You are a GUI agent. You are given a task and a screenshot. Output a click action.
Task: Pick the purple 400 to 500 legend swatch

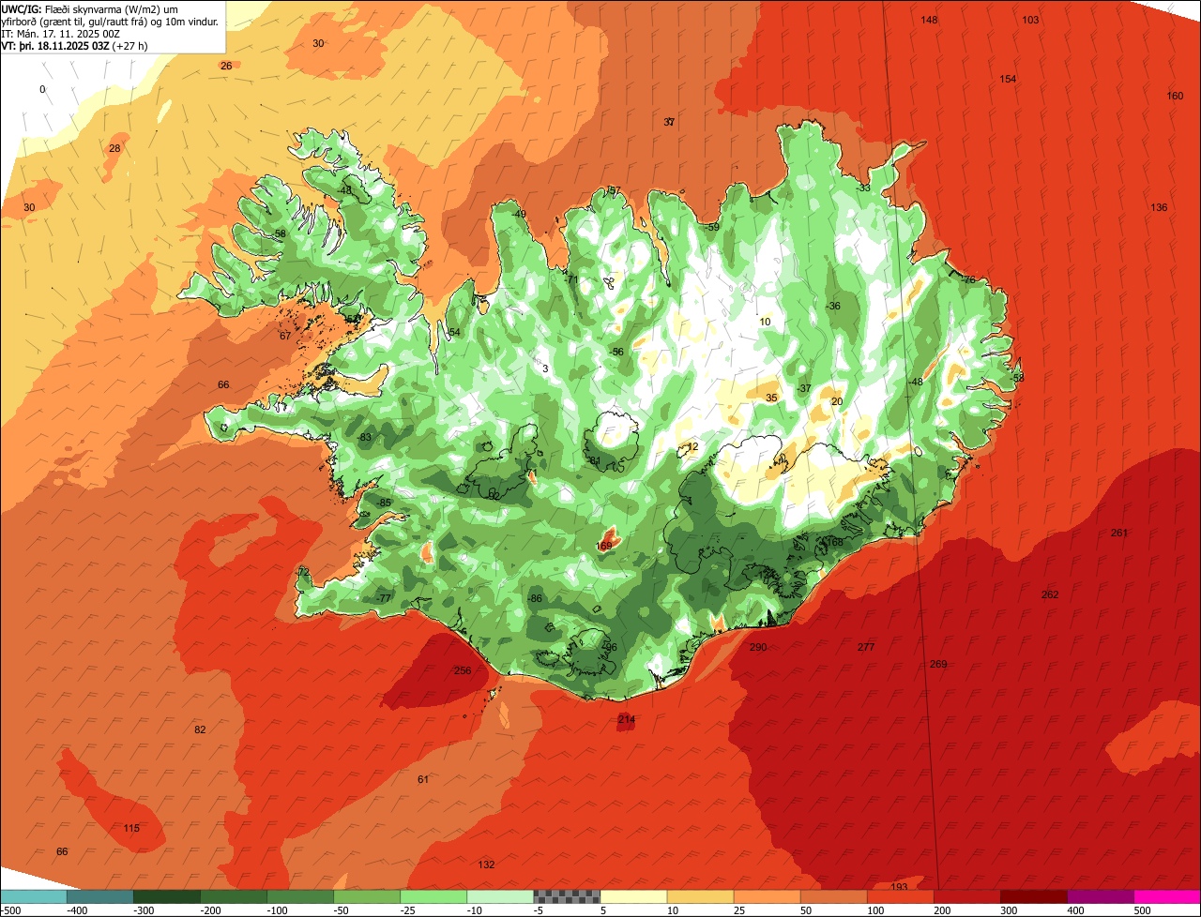(x=1099, y=896)
